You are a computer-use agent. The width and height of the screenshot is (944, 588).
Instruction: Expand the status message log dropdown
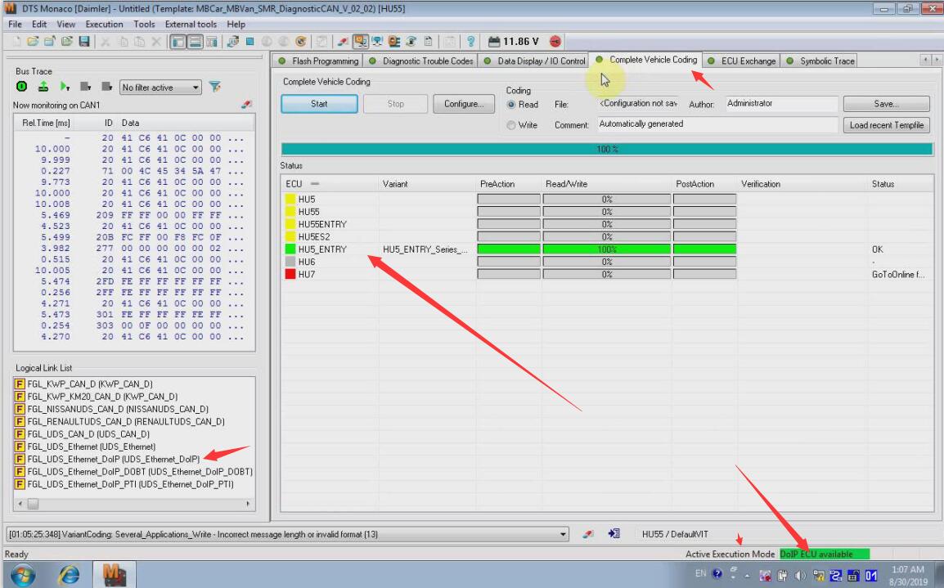(x=563, y=534)
